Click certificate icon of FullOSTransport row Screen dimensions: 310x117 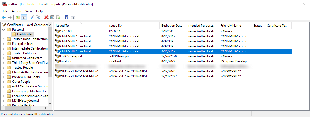[x=57, y=56]
